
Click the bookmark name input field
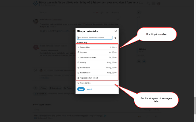(95, 37)
